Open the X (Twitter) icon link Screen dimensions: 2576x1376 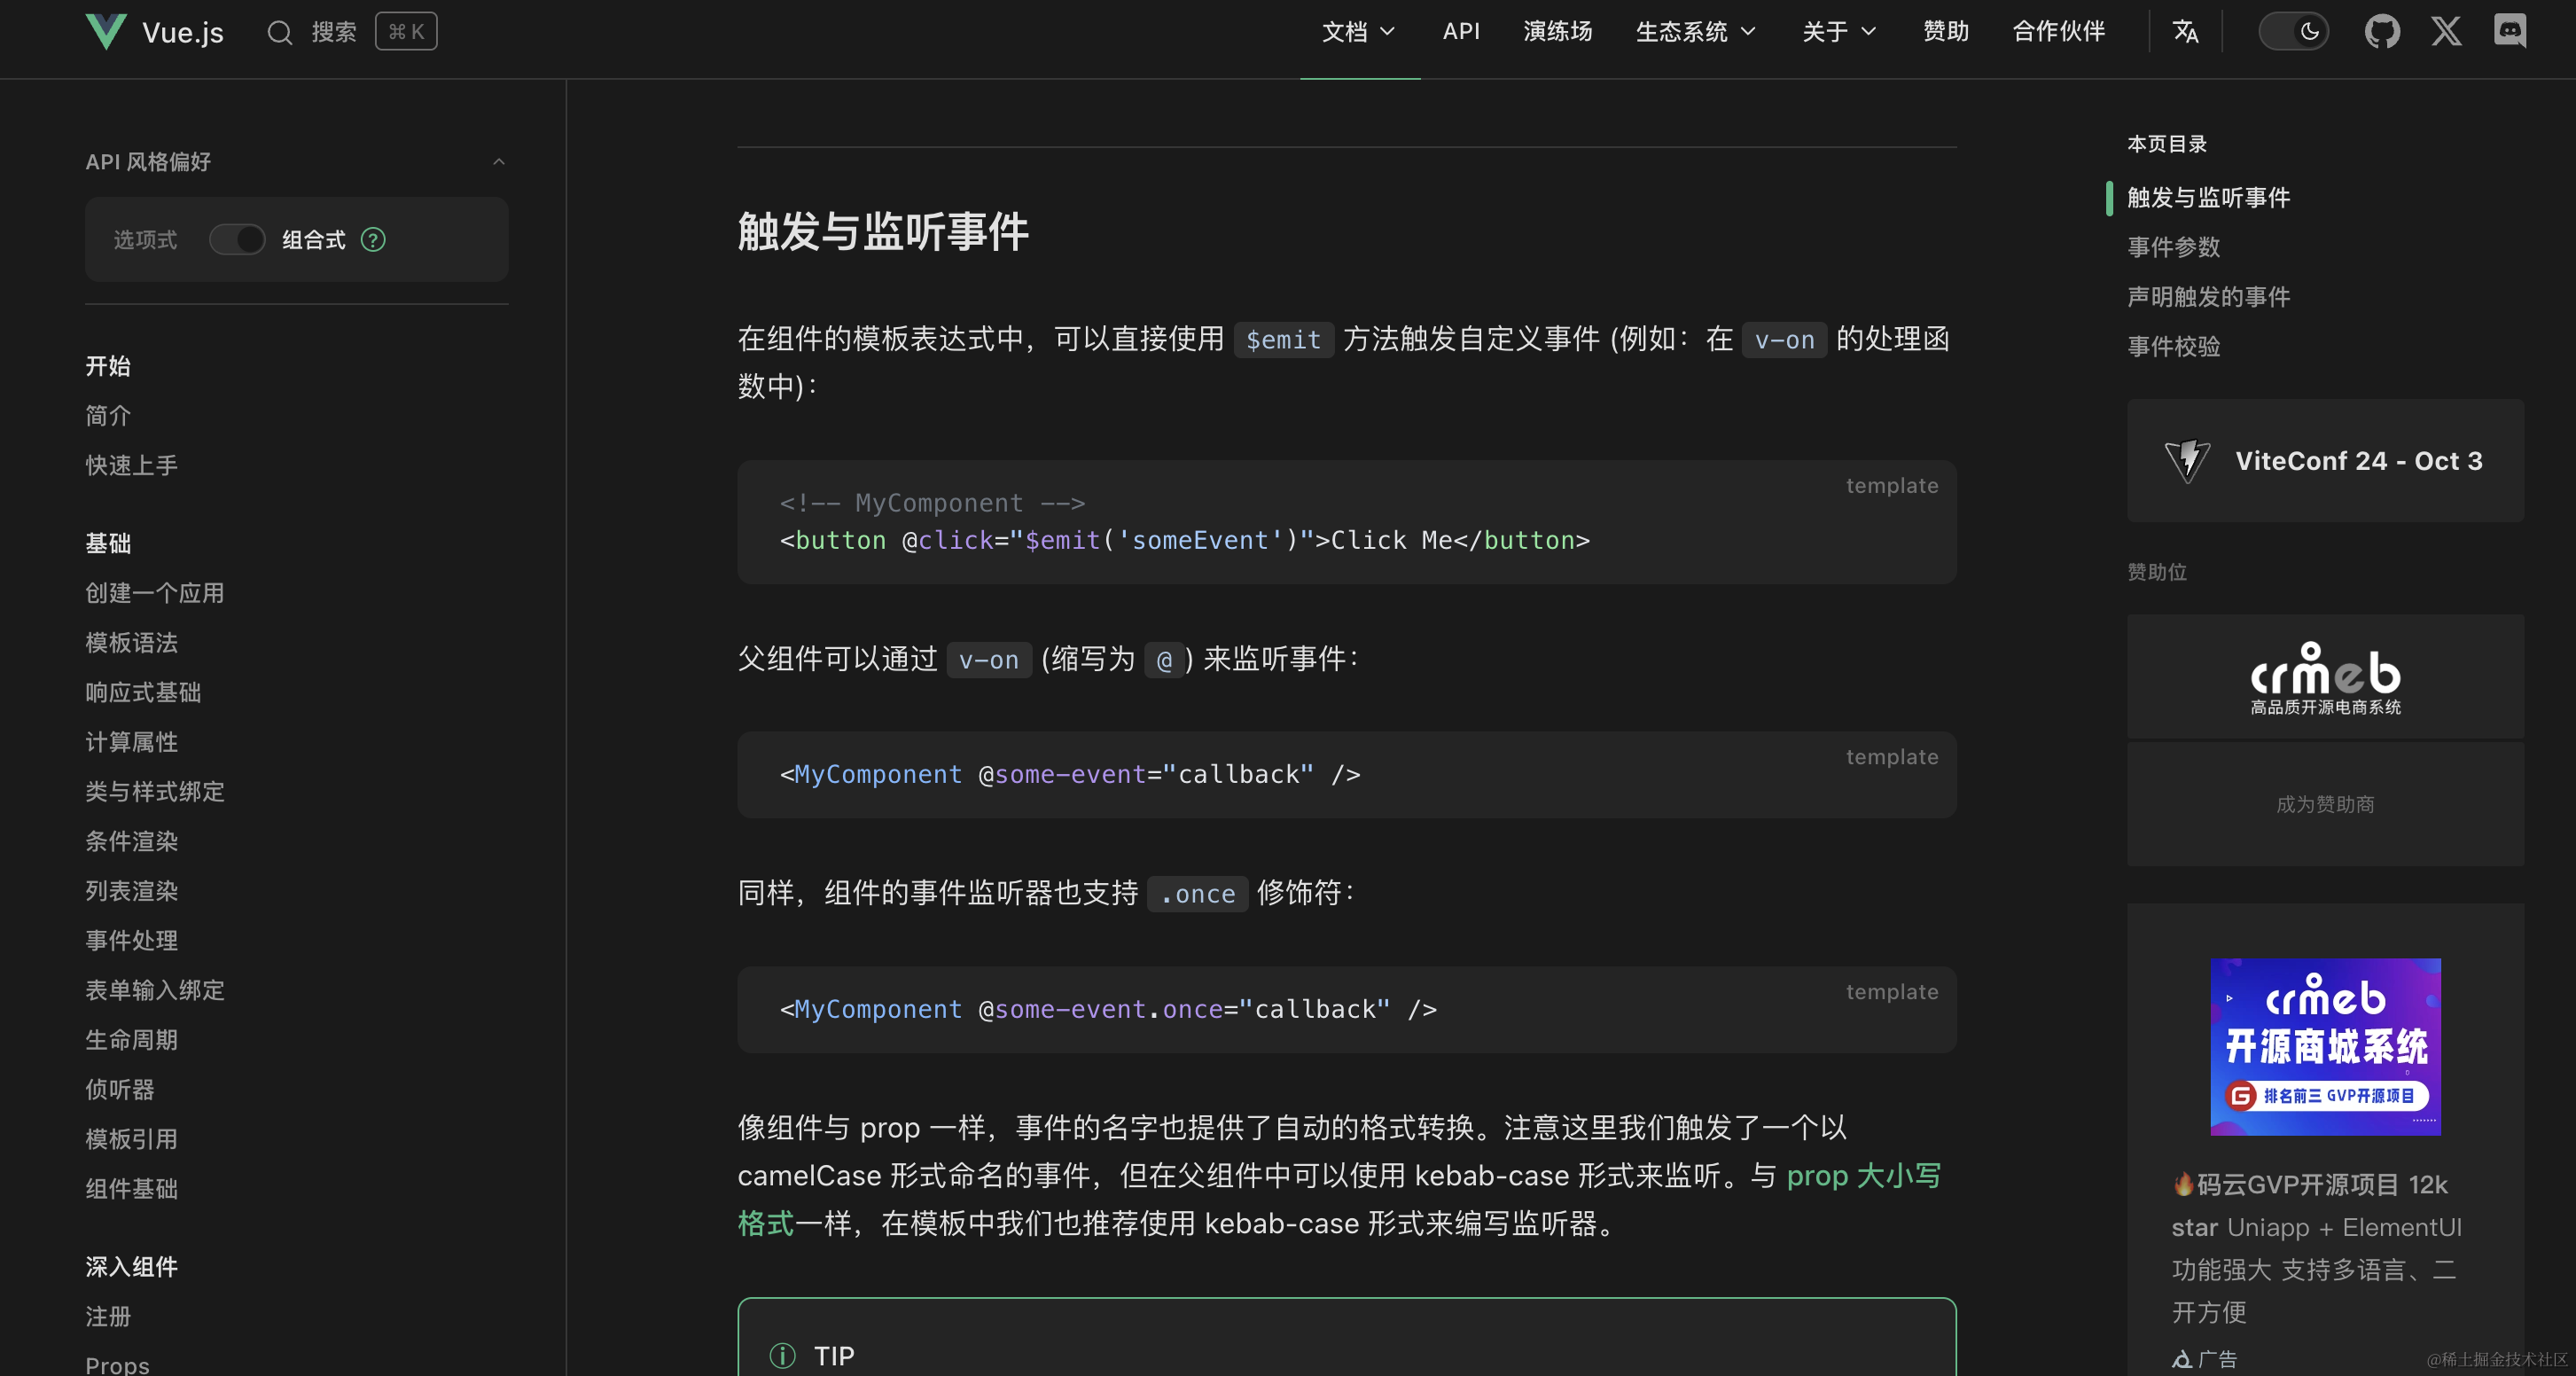(2446, 32)
